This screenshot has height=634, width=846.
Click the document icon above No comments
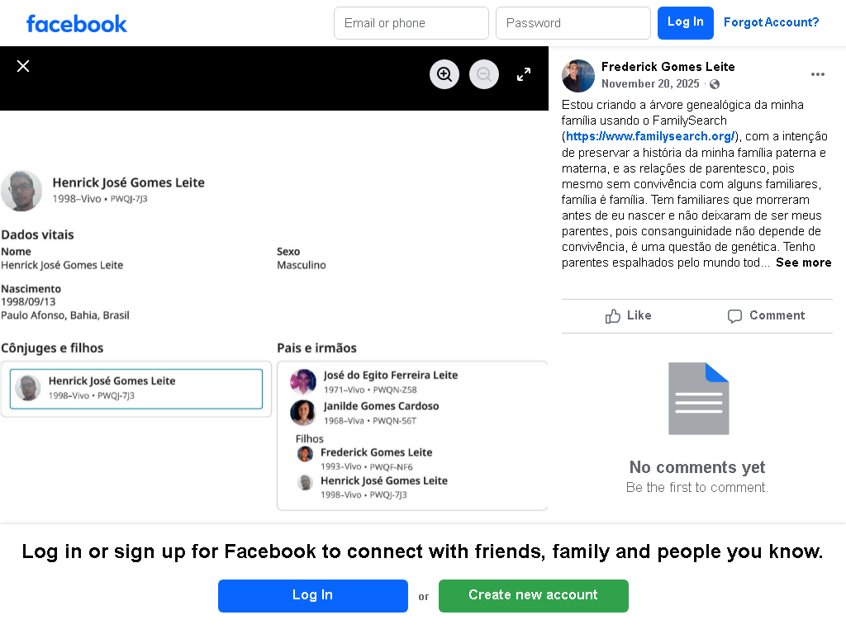[698, 399]
